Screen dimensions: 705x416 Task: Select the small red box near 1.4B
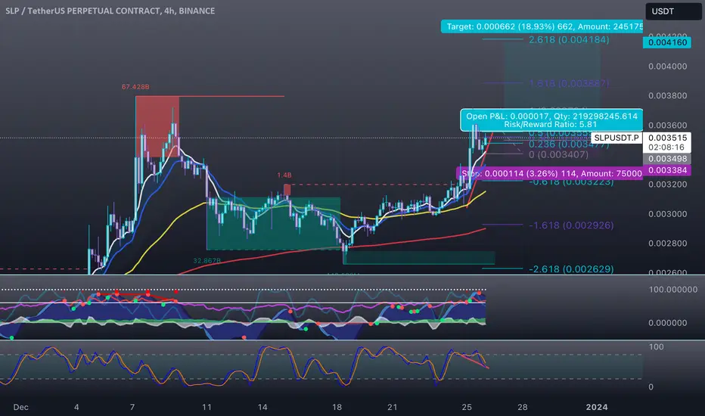point(287,190)
